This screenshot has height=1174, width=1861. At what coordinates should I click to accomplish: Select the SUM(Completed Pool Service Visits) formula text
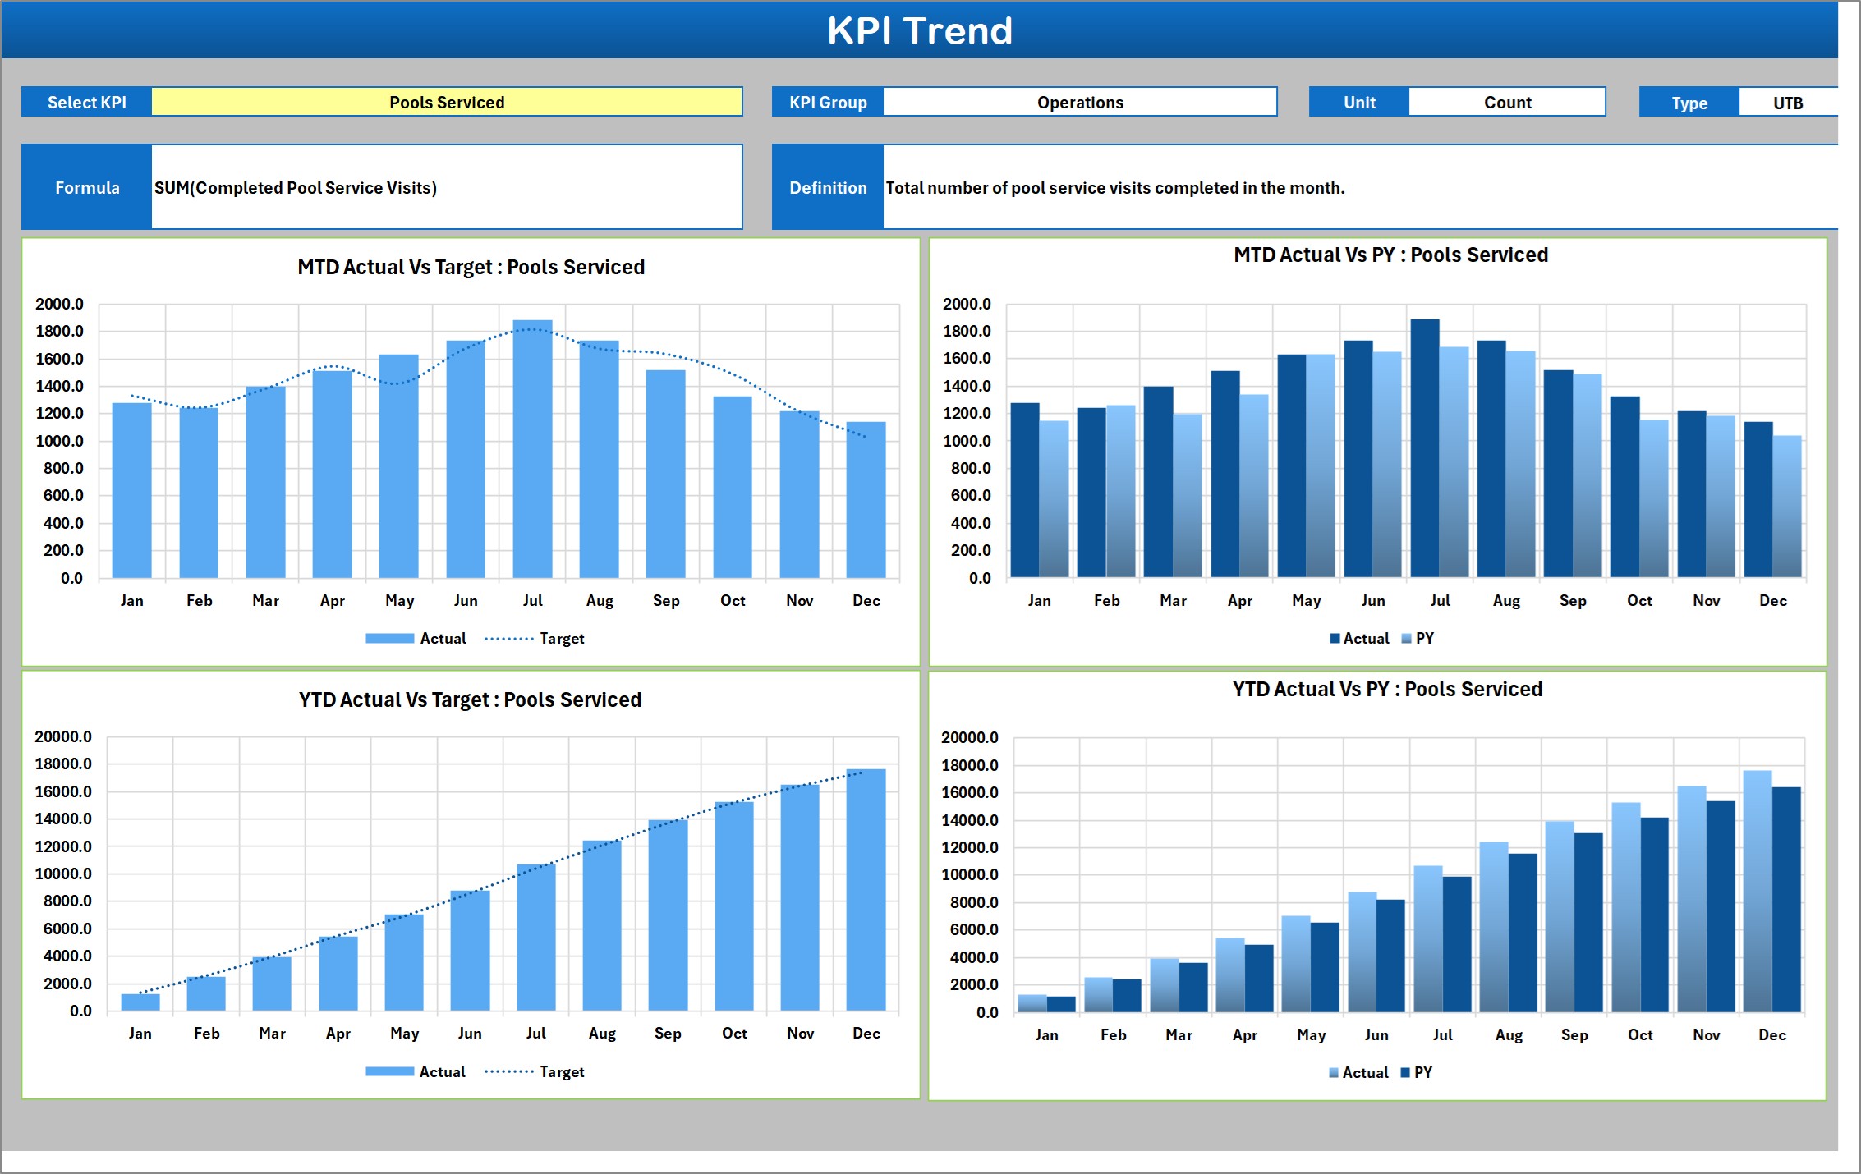pyautogui.click(x=296, y=188)
